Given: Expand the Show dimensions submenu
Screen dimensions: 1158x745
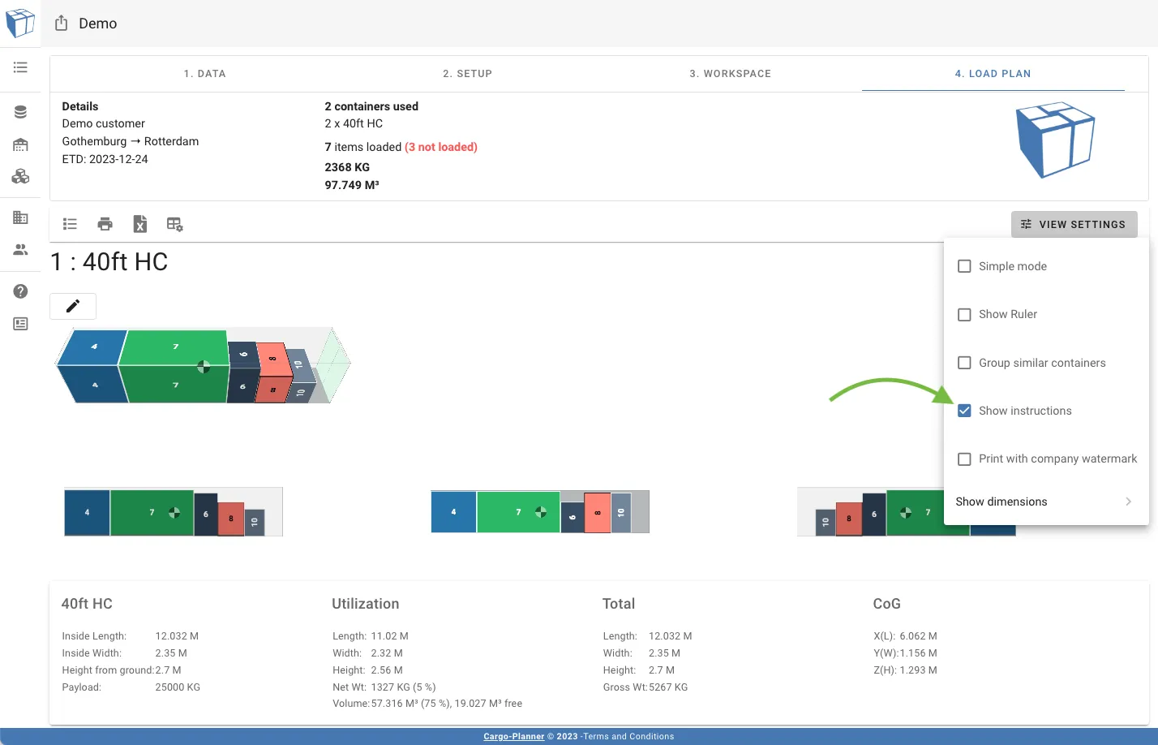Looking at the screenshot, I should point(1045,502).
